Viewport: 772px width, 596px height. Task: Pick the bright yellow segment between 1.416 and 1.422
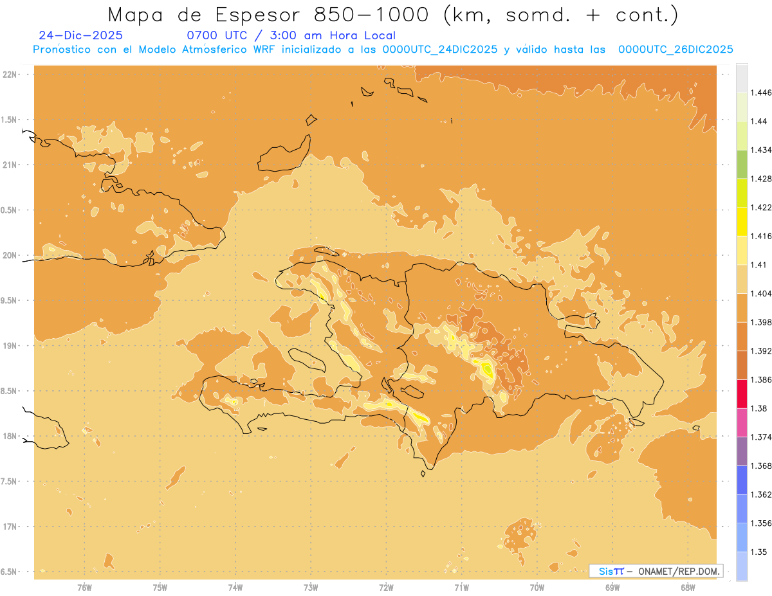[x=742, y=221]
